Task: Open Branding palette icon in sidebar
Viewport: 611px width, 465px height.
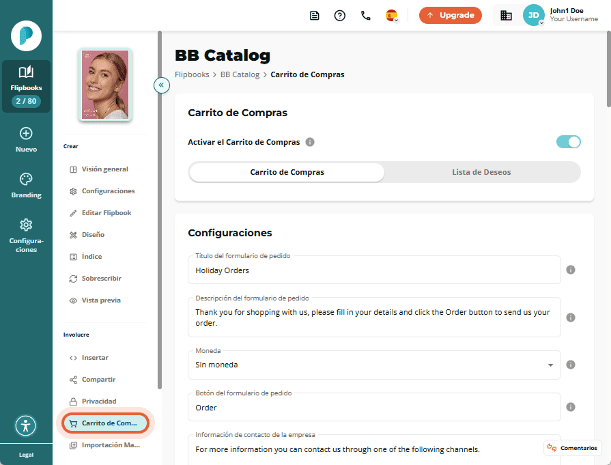Action: pyautogui.click(x=26, y=180)
